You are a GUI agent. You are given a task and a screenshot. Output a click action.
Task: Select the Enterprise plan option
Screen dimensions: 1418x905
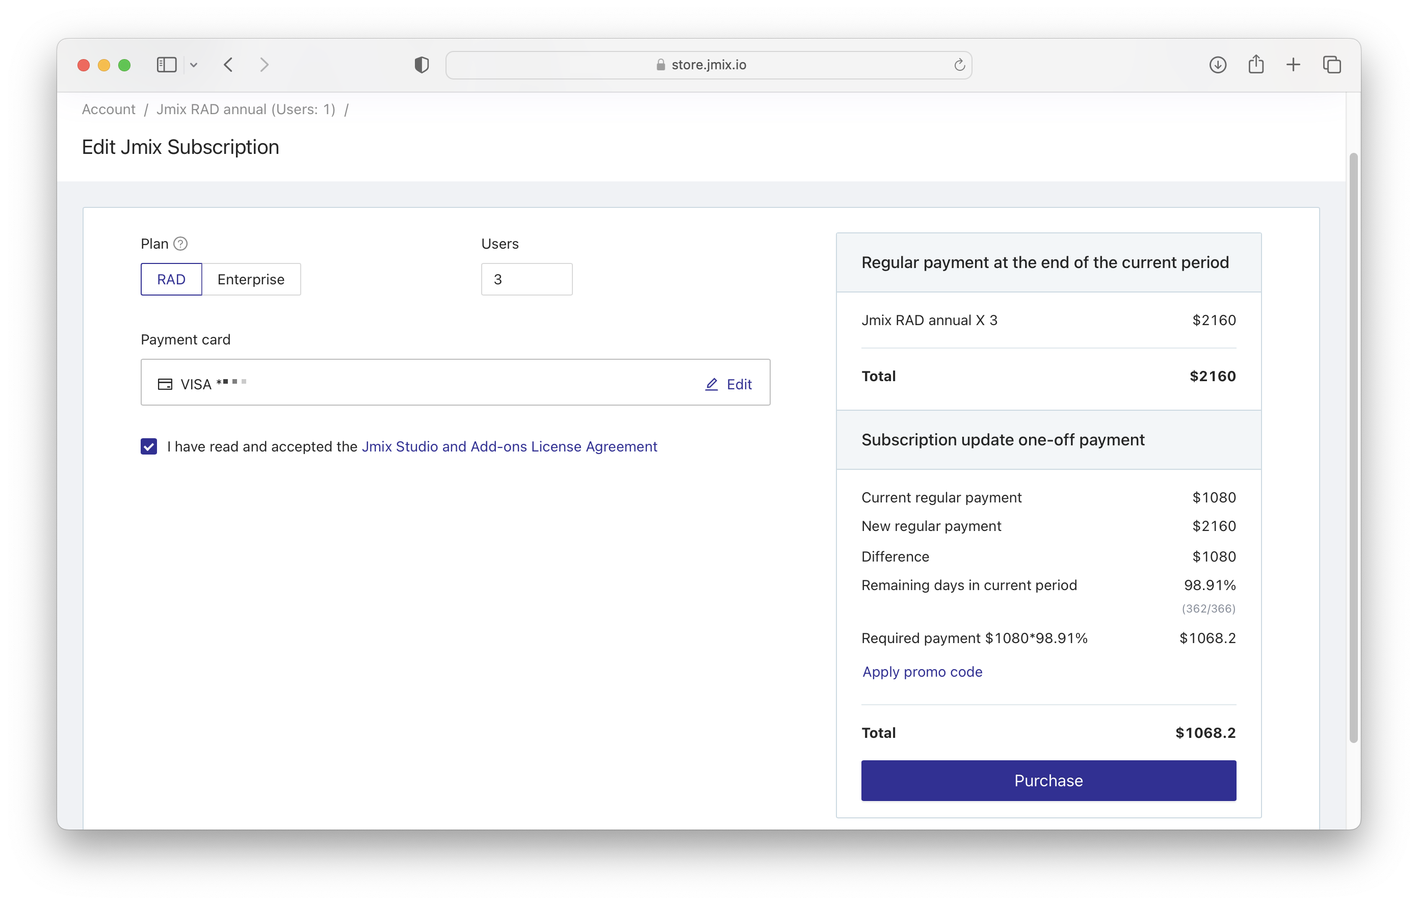[x=251, y=279]
